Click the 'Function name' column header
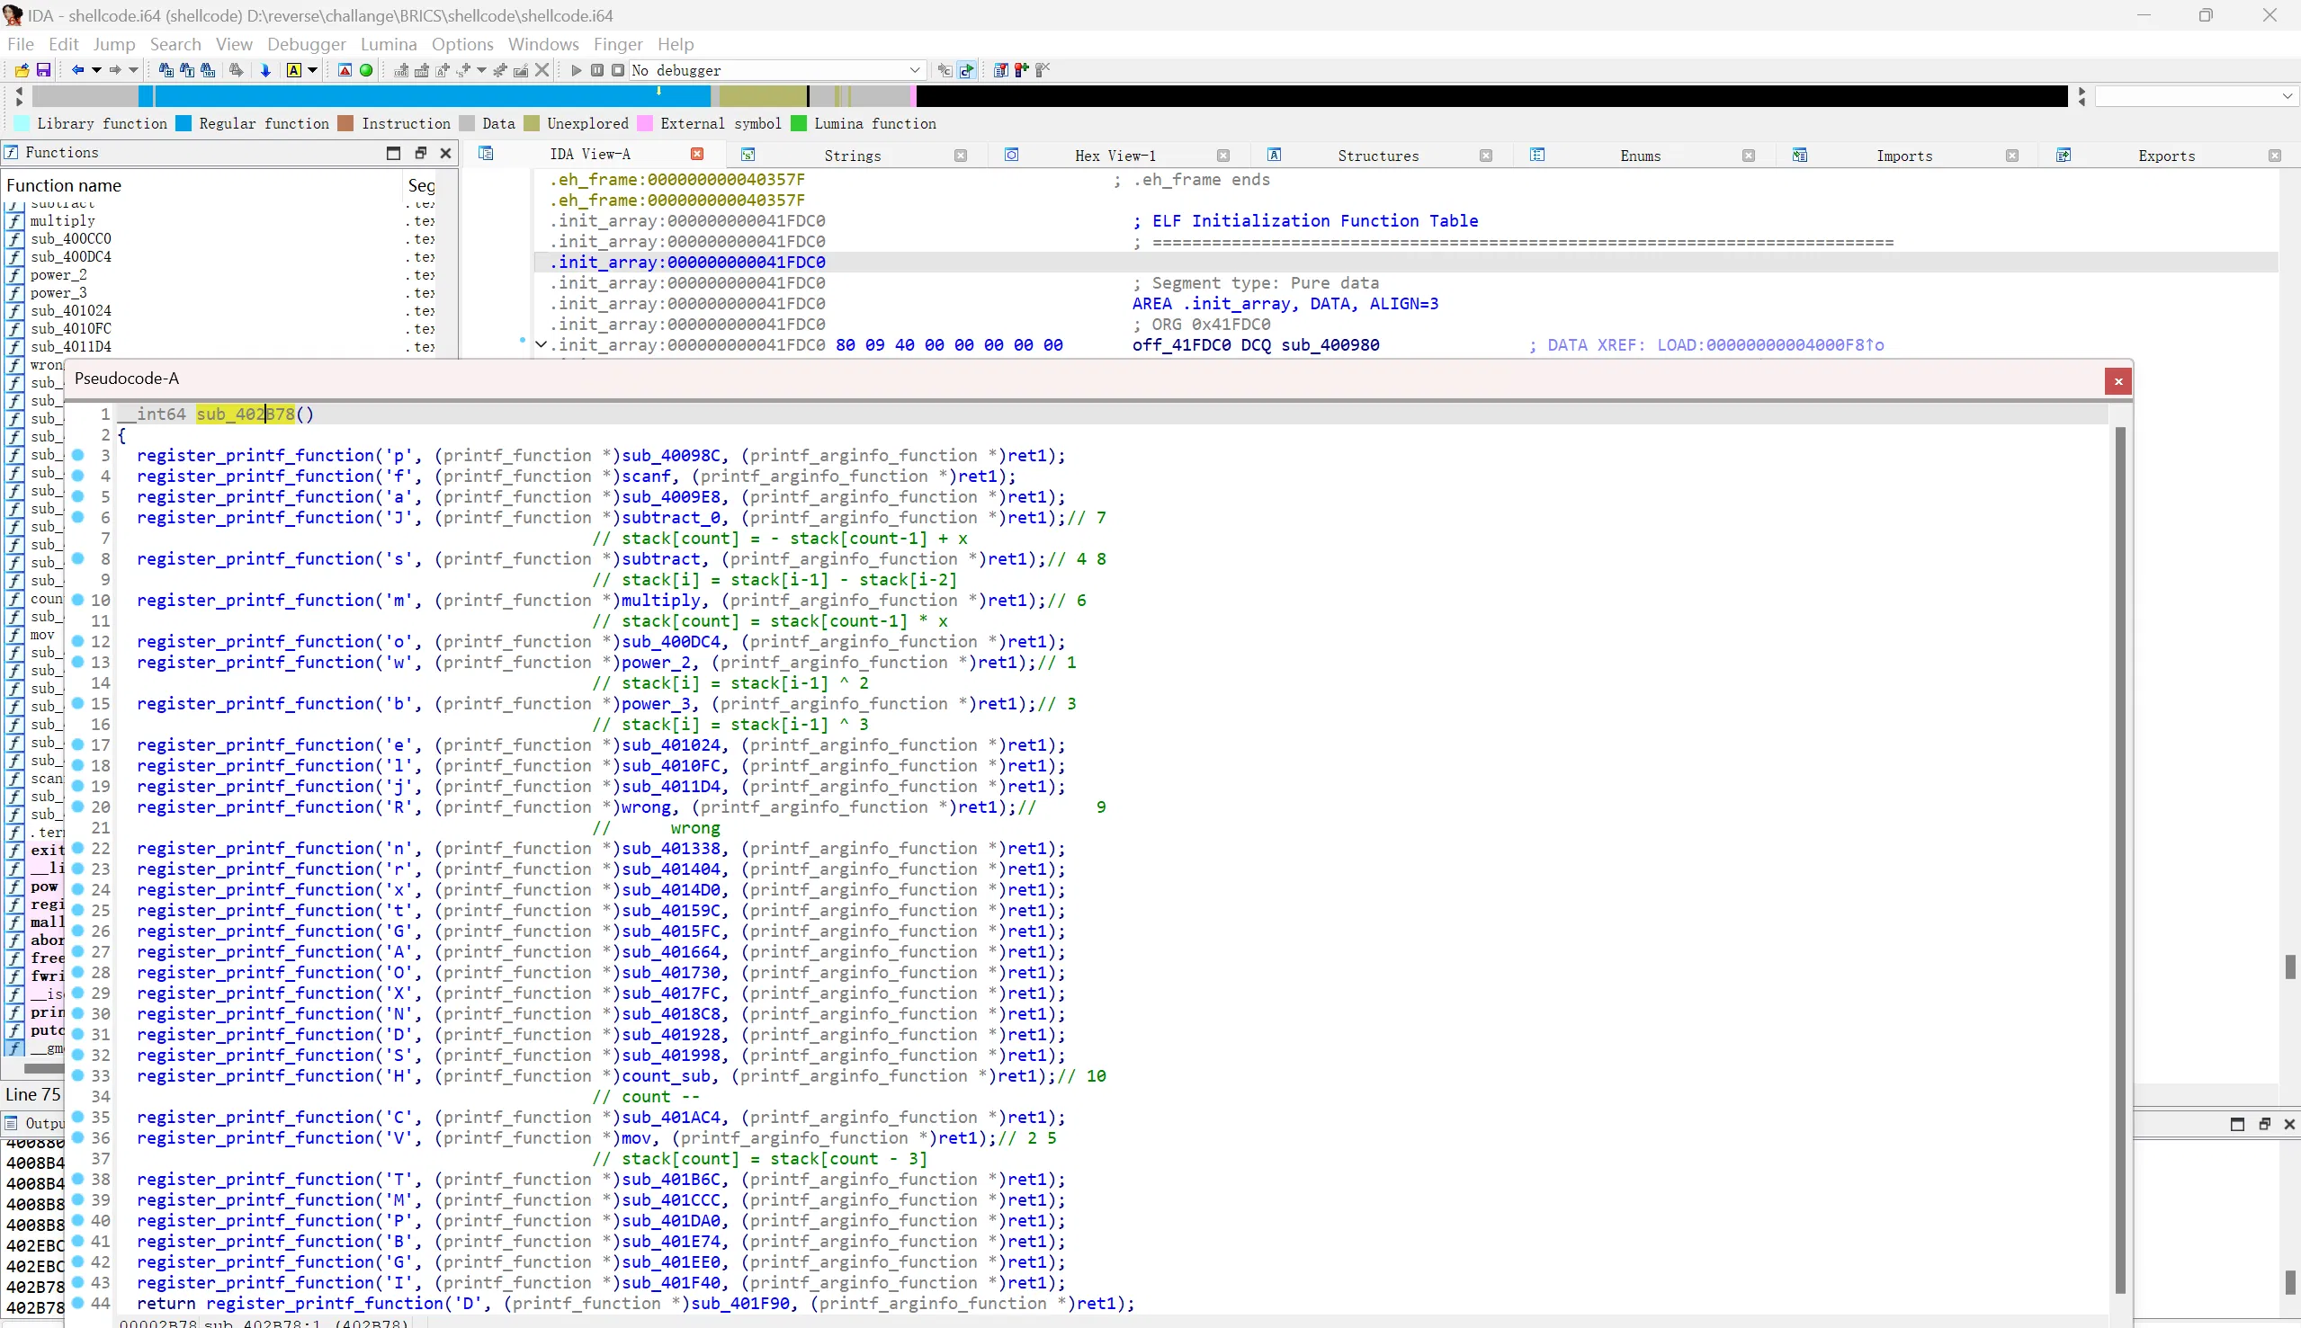This screenshot has width=2301, height=1328. point(201,185)
